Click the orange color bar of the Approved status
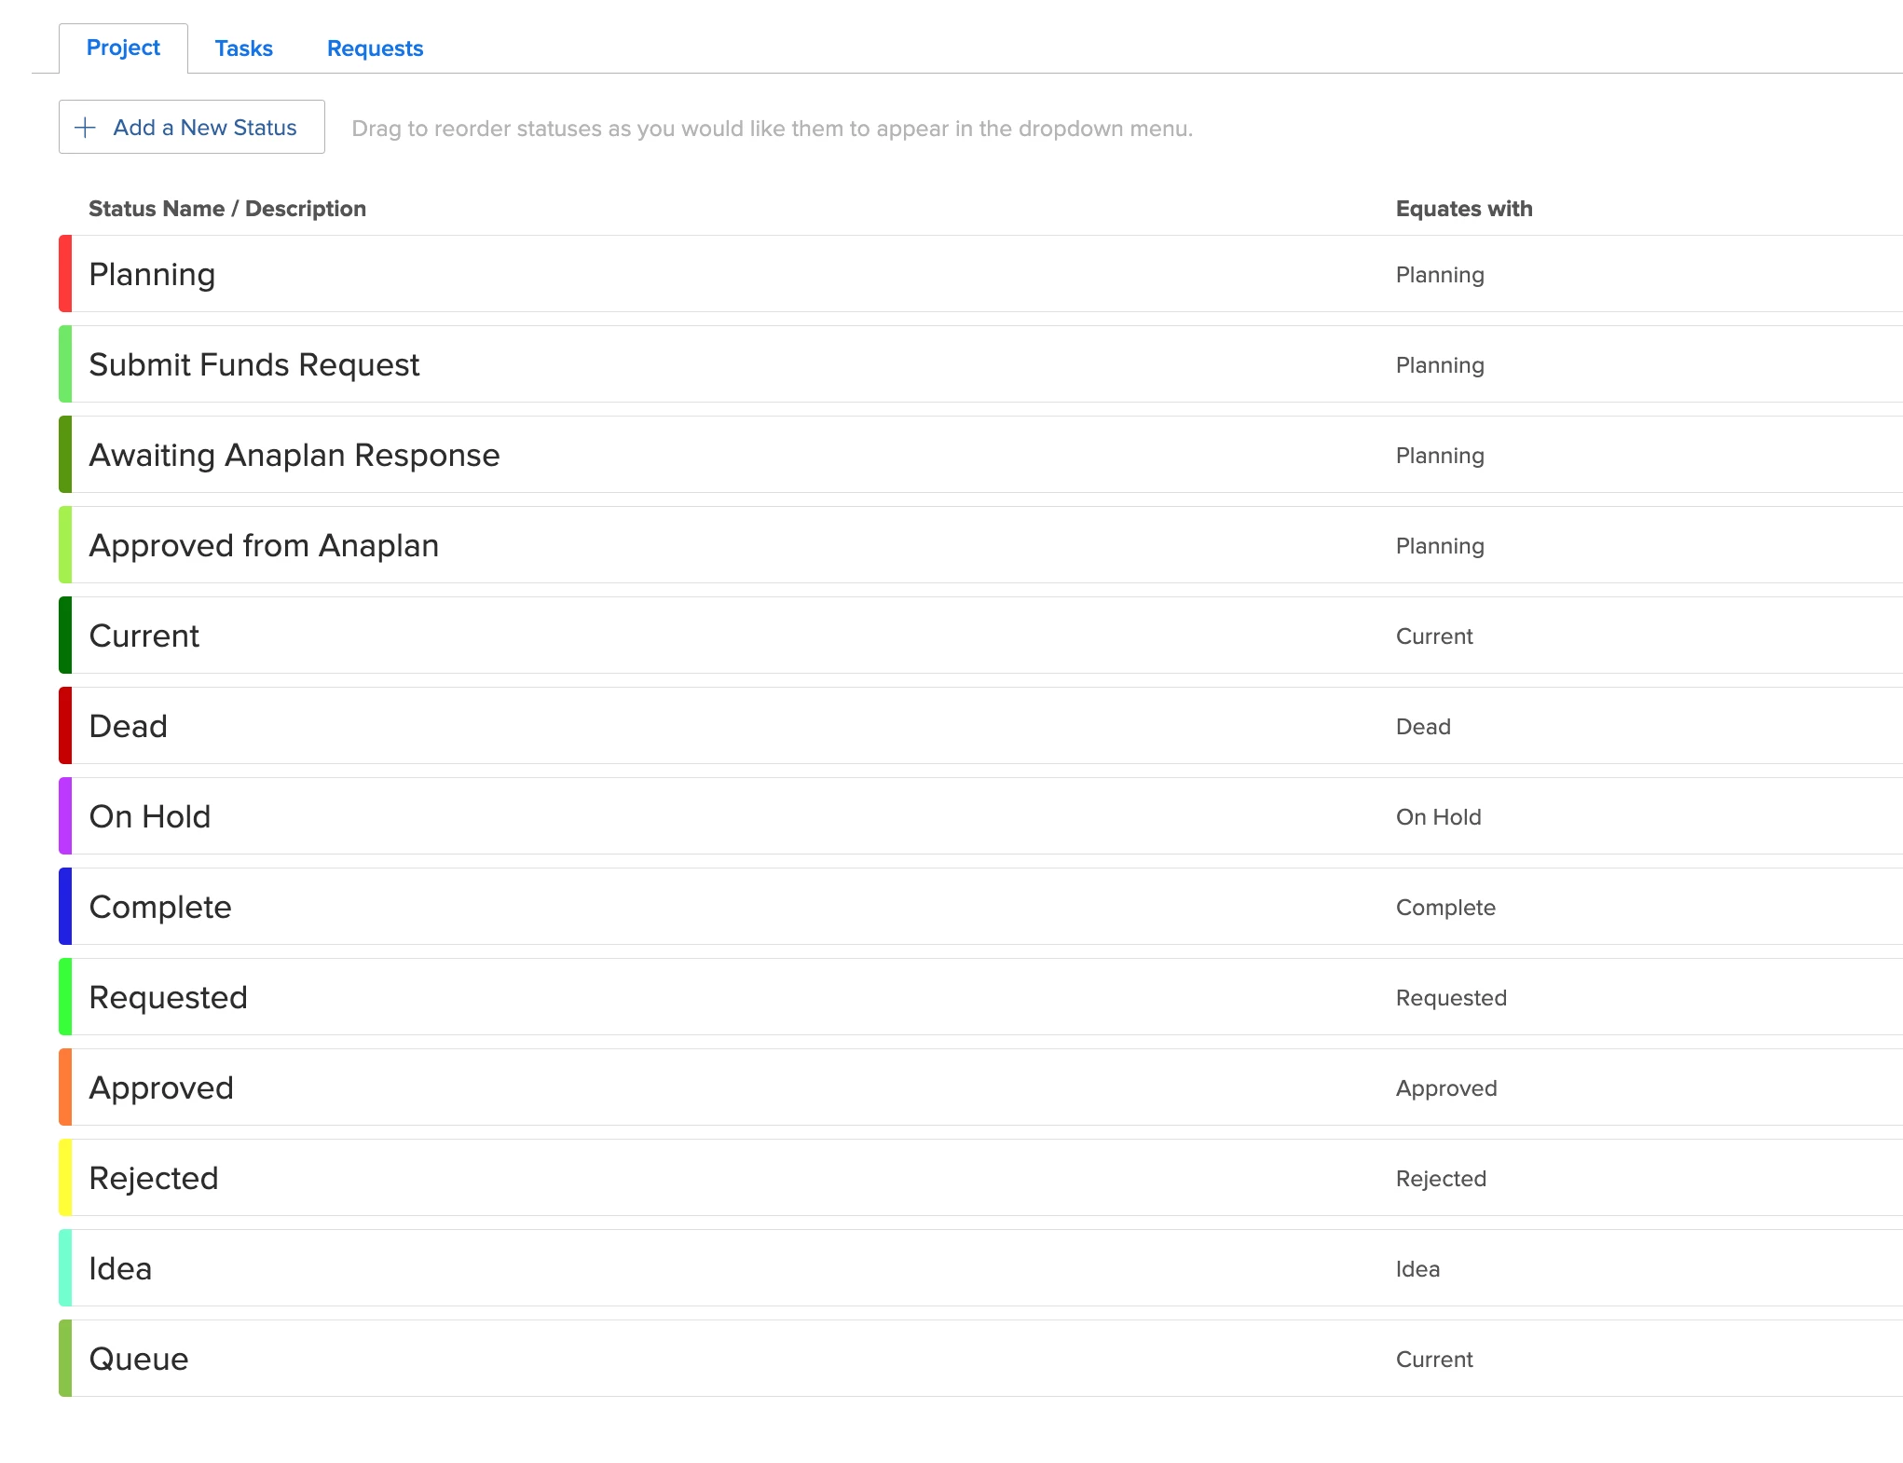 65,1087
